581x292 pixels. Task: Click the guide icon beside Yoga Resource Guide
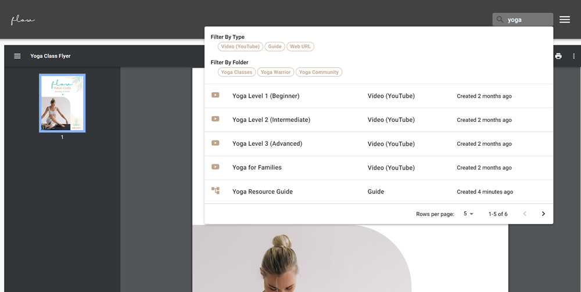point(216,191)
